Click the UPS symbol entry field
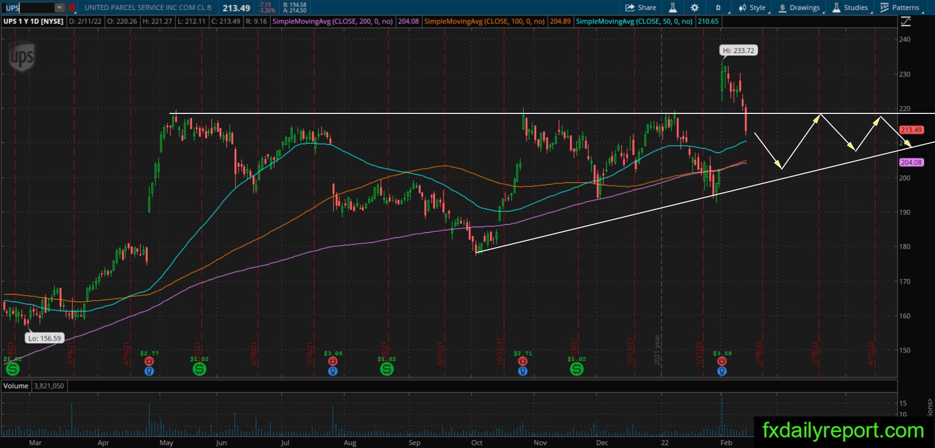Viewport: 935px width, 448px height. 28,7
